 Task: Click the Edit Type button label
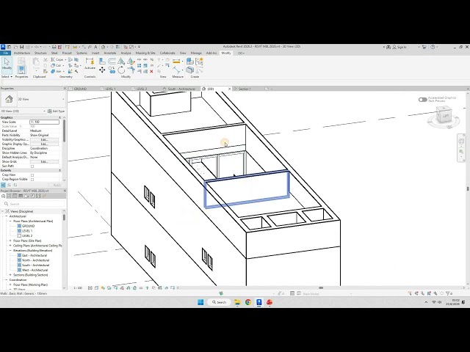tap(59, 111)
